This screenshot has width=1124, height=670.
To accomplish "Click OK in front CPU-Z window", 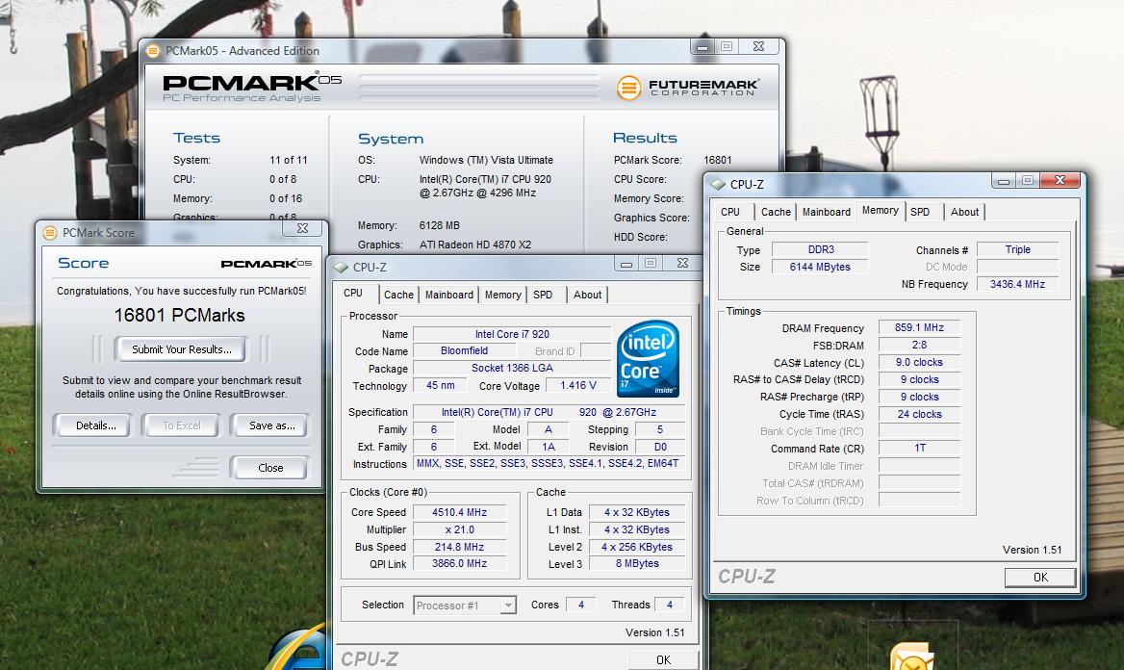I will [663, 660].
